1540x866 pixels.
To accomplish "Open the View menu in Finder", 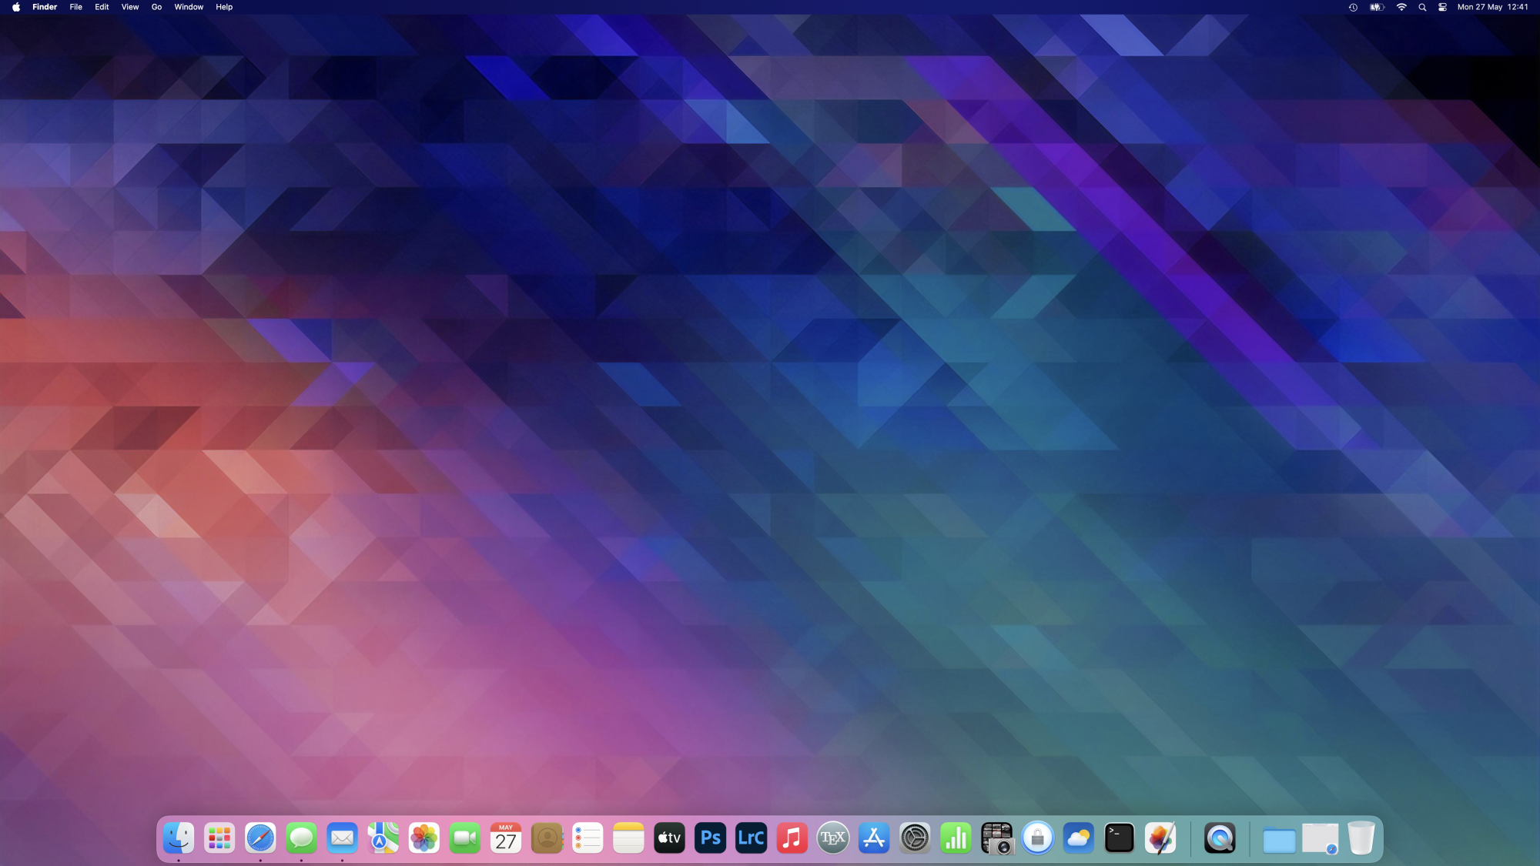I will point(130,7).
